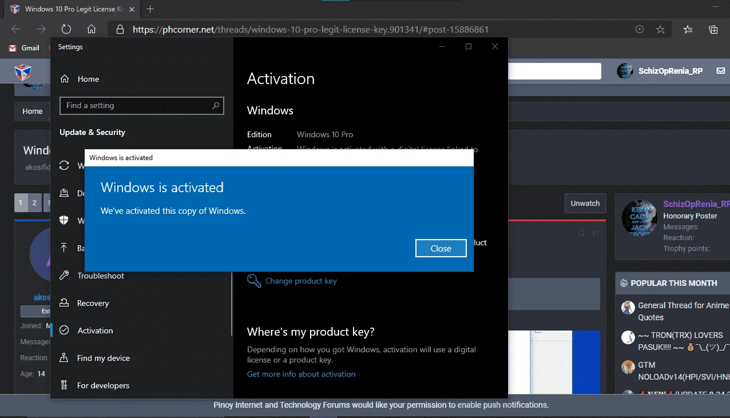Add this page to favorites star
The image size is (730, 418).
[x=660, y=29]
